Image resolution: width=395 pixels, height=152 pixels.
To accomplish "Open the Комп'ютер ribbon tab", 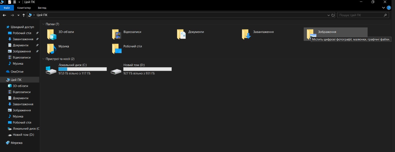I will tap(24, 8).
